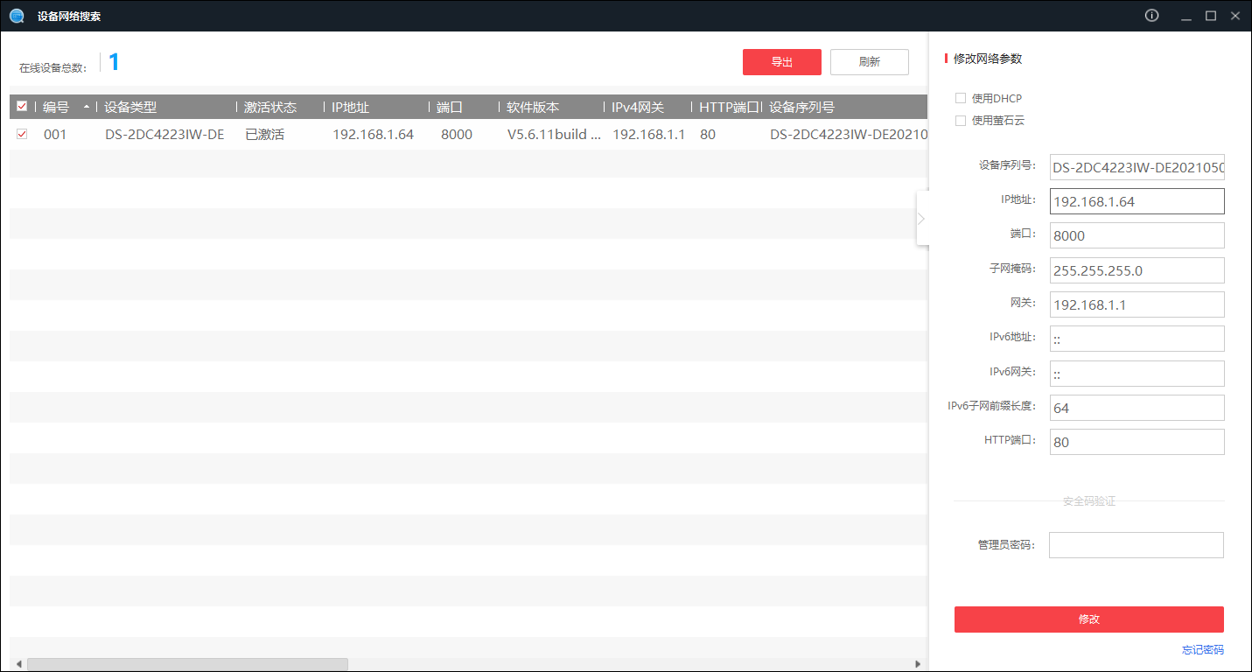
Task: Enable the 使用萤石云 checkbox
Action: click(x=961, y=120)
